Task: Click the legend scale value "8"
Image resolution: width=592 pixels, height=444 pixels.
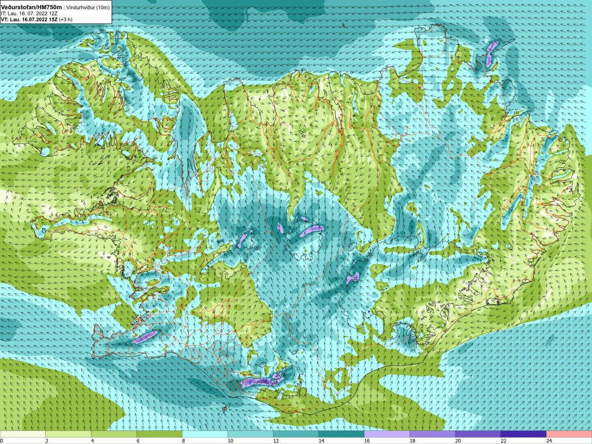Action: point(183,441)
